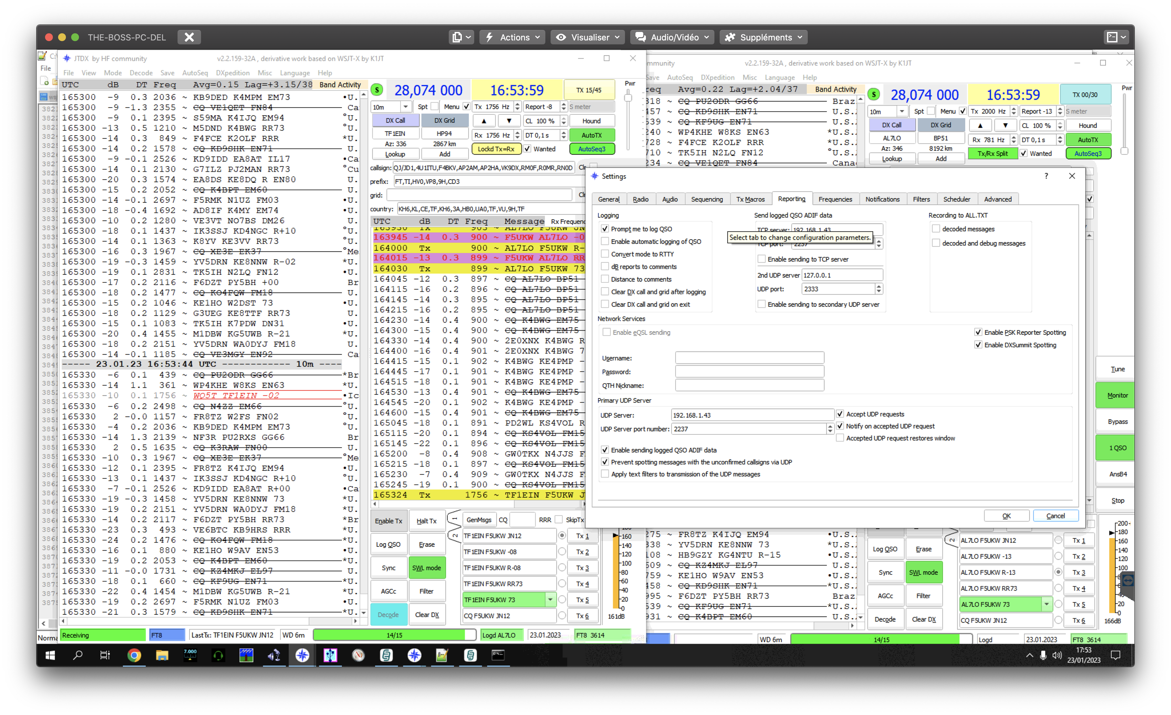Switch to the Tx Macros settings tab
Viewport: 1171px width, 715px height.
[750, 200]
